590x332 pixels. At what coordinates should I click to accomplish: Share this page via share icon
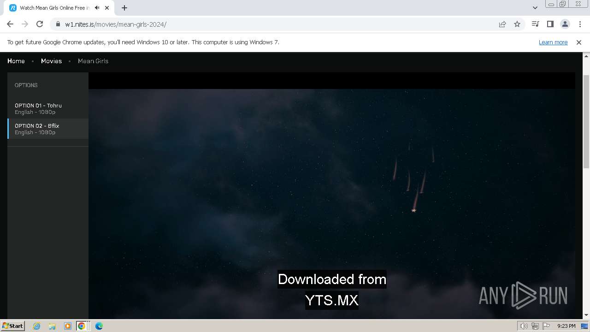click(502, 24)
